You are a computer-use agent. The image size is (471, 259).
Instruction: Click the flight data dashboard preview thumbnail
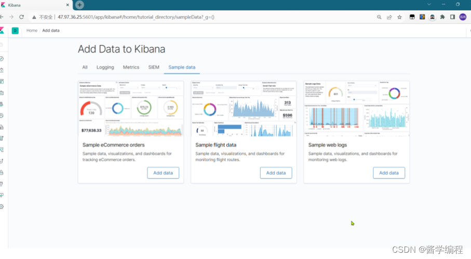[x=244, y=108]
